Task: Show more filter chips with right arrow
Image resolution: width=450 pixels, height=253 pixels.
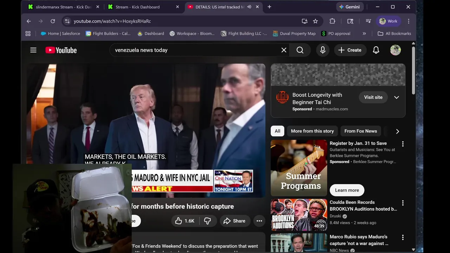Action: pyautogui.click(x=398, y=131)
